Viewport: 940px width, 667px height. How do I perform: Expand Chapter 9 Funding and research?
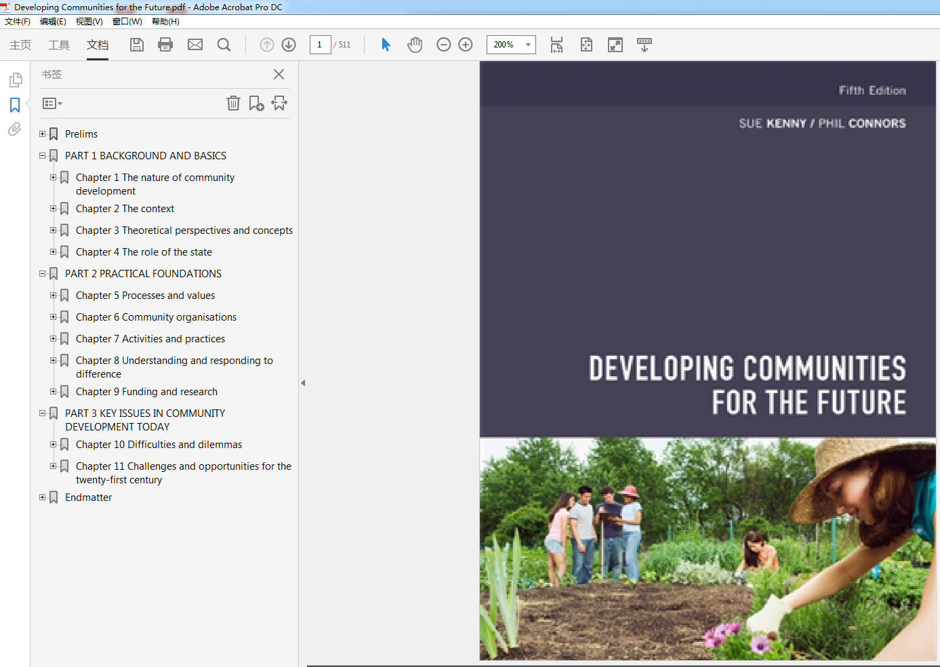click(53, 392)
